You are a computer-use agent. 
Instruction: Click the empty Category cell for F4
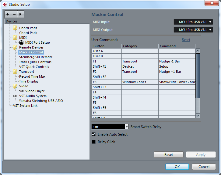click(x=140, y=92)
